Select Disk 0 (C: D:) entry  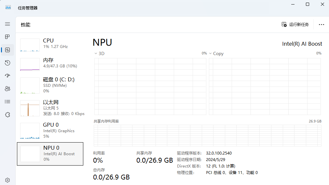tap(50, 85)
